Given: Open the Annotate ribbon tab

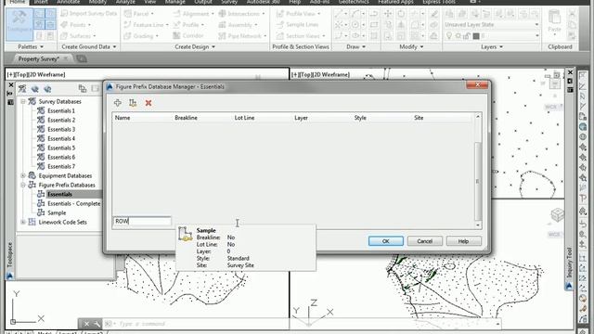Looking at the screenshot, I should pos(68,2).
